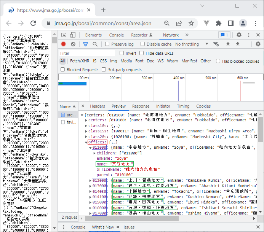Show more DevTools tabs chevron
The height and width of the screenshot is (232, 264).
(187, 35)
